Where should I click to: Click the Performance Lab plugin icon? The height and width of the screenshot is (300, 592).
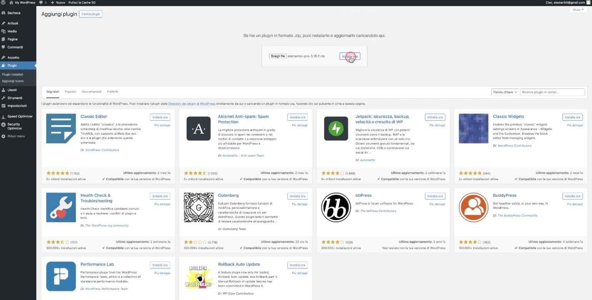[x=61, y=276]
